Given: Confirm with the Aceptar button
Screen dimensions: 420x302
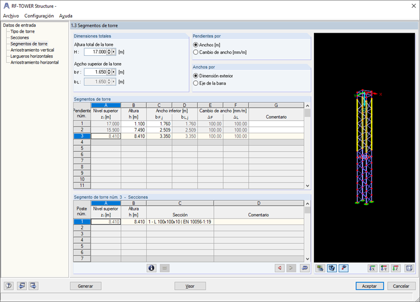Looking at the screenshot, I should [369, 286].
